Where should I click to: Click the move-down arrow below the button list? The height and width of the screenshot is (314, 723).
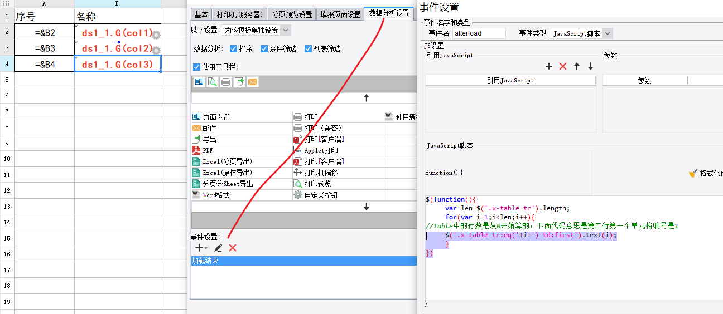[367, 207]
